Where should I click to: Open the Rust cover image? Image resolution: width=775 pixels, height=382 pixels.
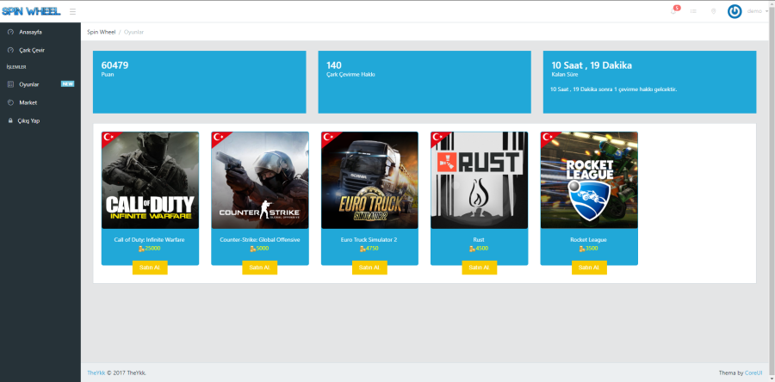point(480,180)
